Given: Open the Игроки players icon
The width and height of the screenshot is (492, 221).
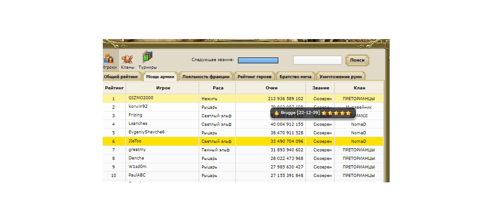Looking at the screenshot, I should 109,59.
